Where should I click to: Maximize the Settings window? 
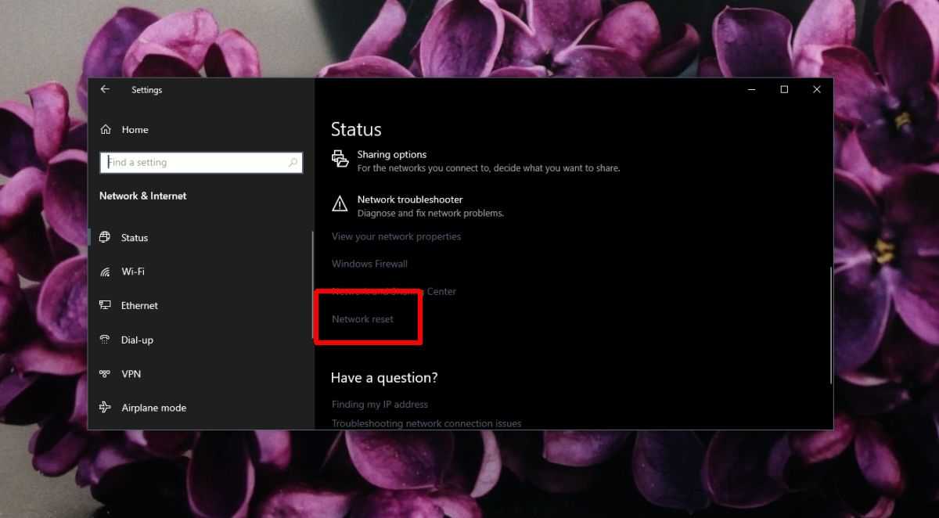pos(784,89)
